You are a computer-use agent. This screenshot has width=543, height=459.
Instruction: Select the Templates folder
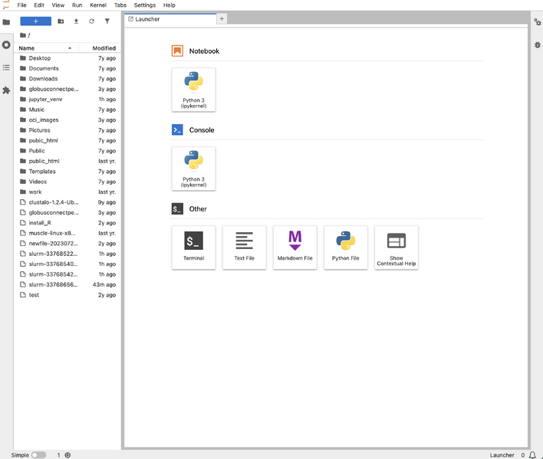[x=67, y=171]
